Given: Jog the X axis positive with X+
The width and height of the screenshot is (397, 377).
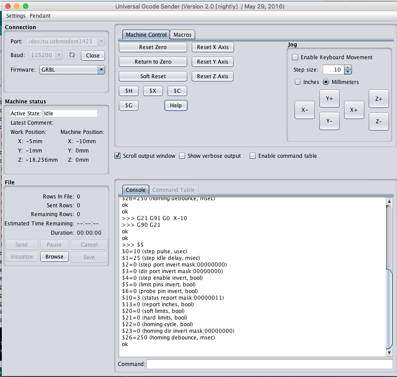Looking at the screenshot, I should pyautogui.click(x=354, y=110).
